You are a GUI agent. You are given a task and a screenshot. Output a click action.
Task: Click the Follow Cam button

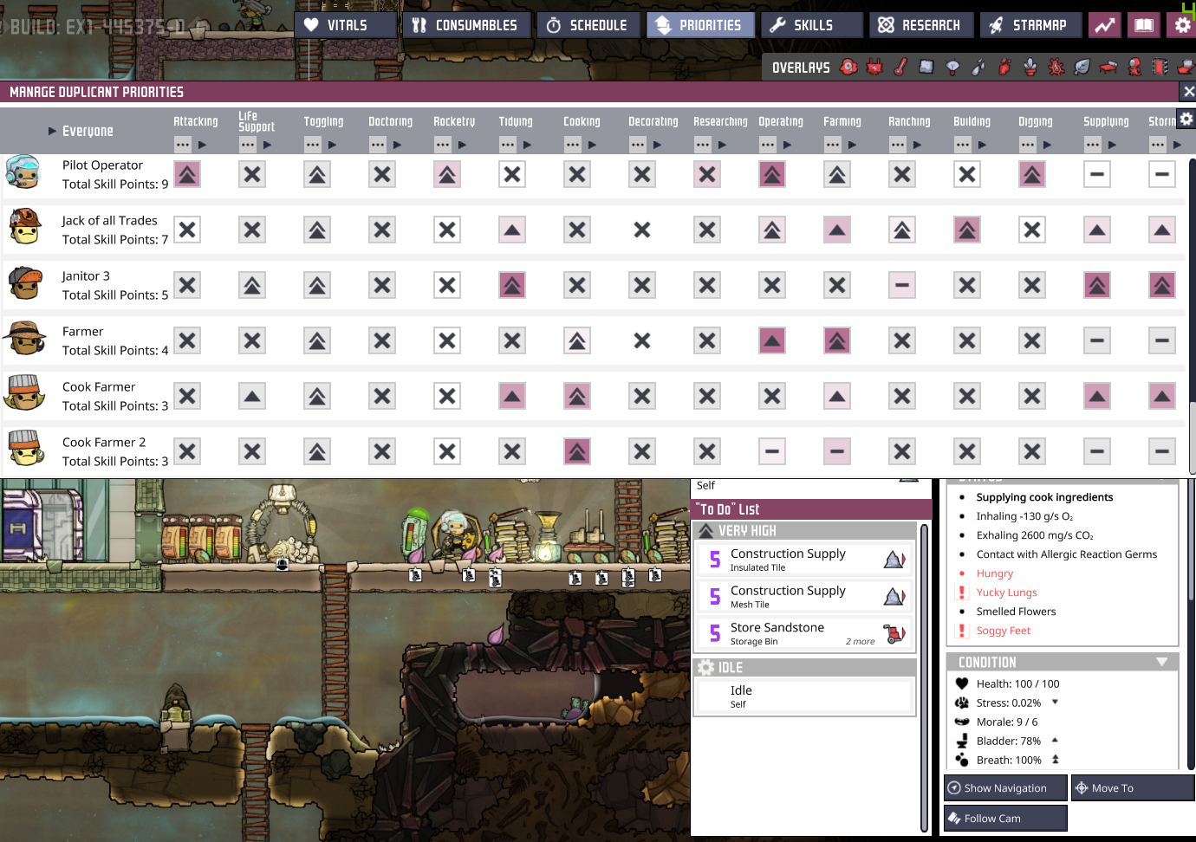[1004, 818]
